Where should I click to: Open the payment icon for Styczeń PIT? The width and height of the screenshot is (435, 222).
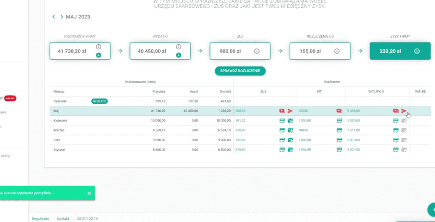point(339,150)
